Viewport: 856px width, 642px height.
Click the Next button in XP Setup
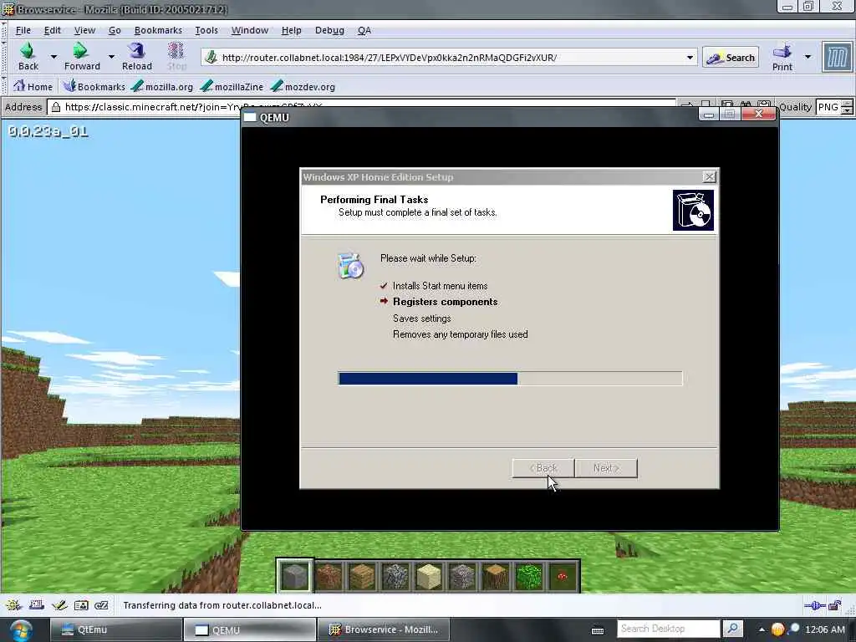(x=606, y=468)
